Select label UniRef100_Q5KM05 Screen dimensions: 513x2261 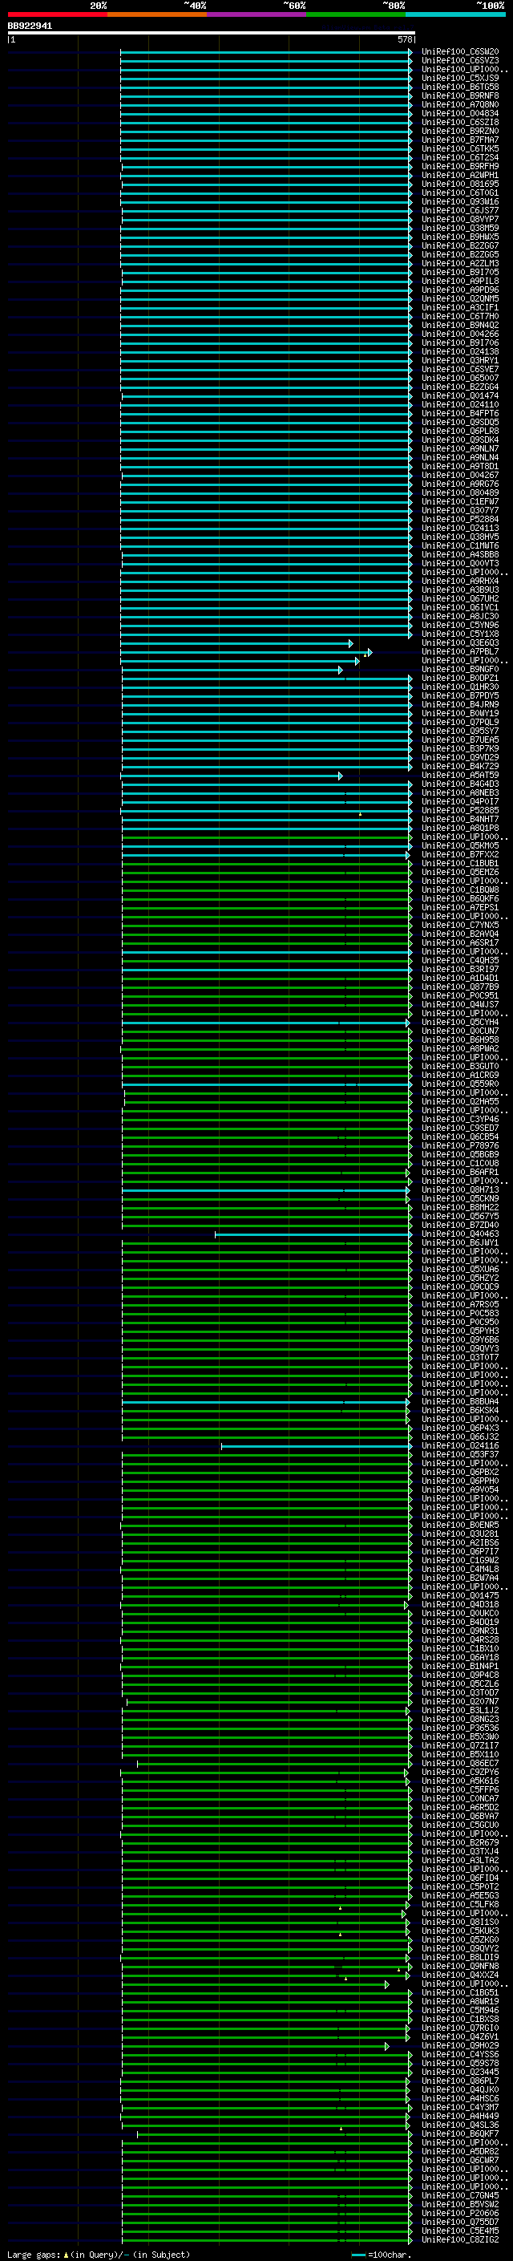coord(460,845)
